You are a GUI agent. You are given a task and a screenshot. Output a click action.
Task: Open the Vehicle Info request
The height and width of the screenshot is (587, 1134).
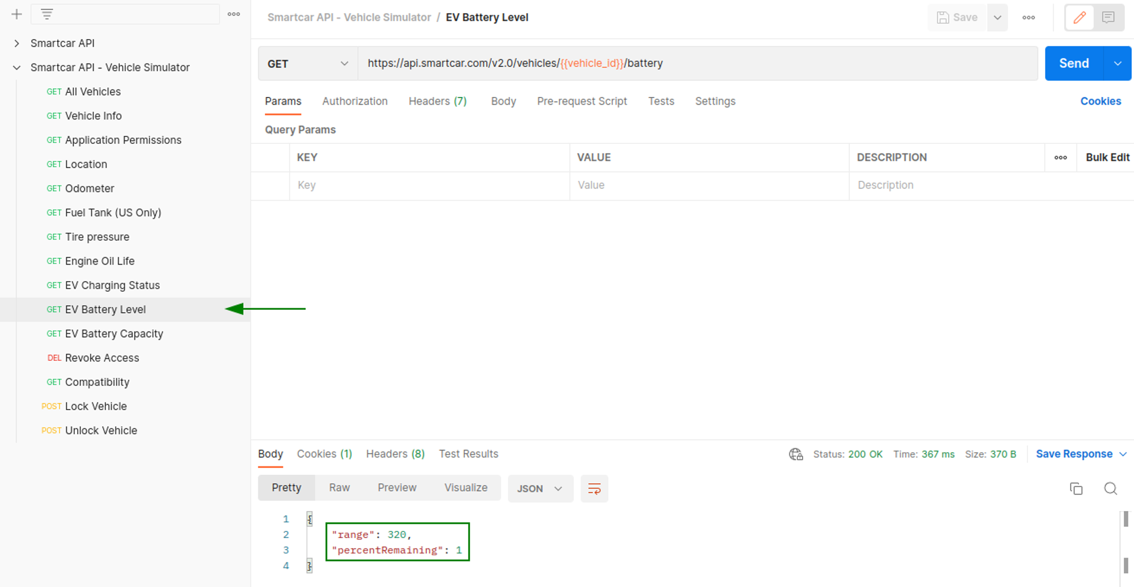tap(94, 116)
